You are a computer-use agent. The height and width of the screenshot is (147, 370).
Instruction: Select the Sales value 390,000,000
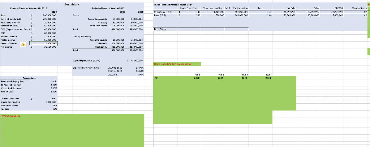tap(49, 15)
